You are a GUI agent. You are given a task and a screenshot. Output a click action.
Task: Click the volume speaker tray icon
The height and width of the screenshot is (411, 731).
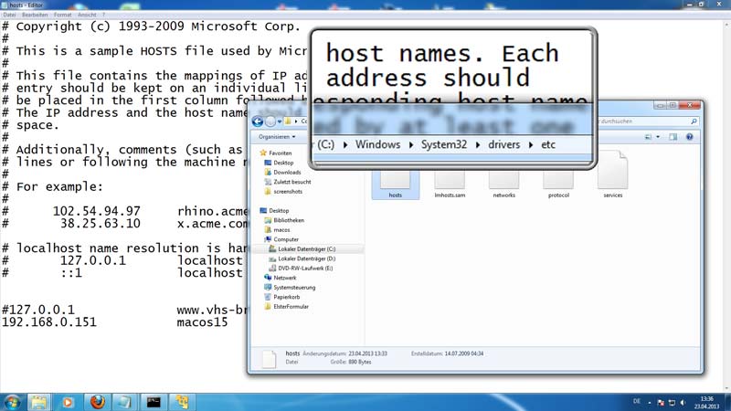(x=683, y=403)
